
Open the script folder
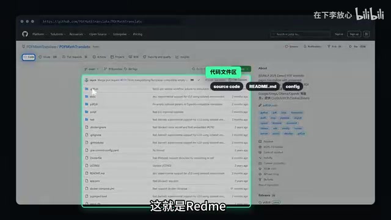93,112
